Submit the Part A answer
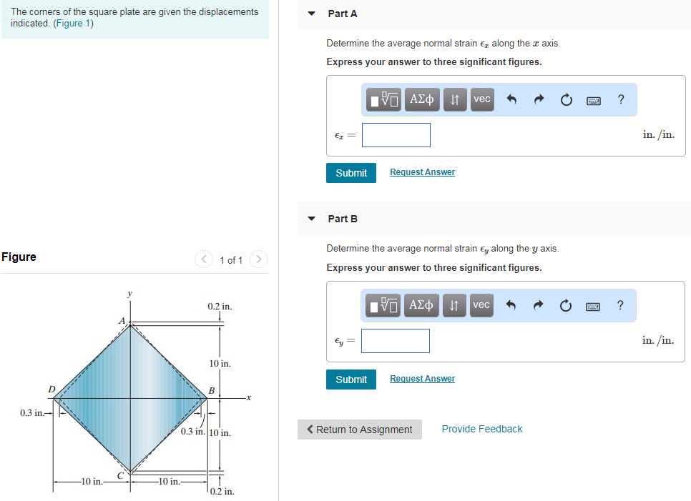691x501 pixels. [x=351, y=173]
